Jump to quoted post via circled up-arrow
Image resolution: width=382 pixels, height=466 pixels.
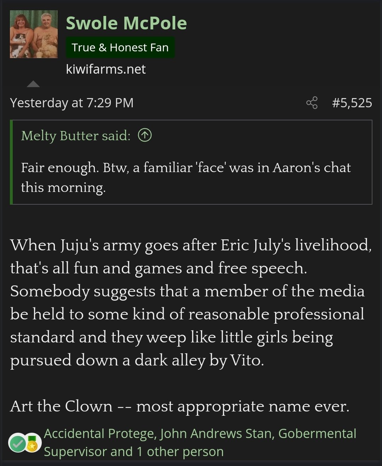pos(145,135)
